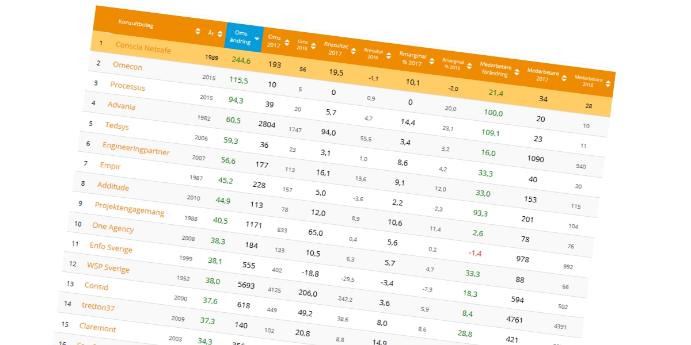Open the Enfo Sverige company link
The height and width of the screenshot is (345, 691).
(x=111, y=247)
